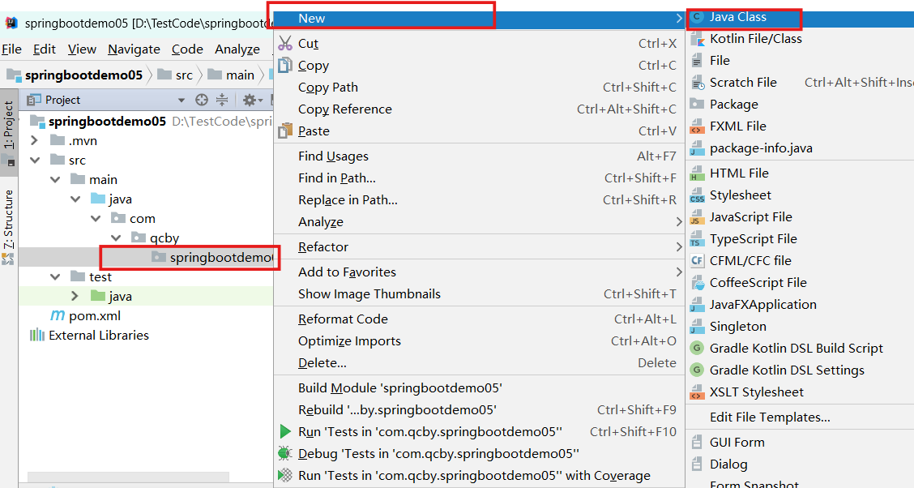Open the Z: Structure side tab

point(9,226)
